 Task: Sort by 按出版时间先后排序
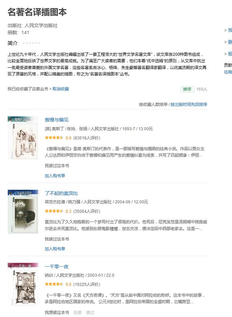(189, 104)
